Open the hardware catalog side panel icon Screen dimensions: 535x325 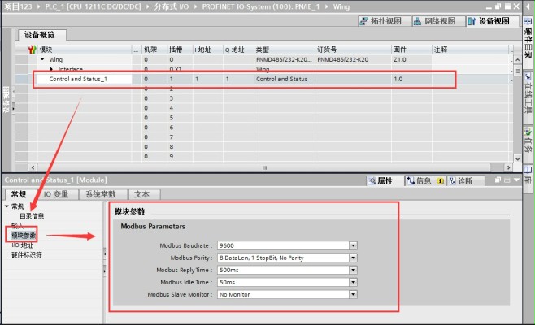pyautogui.click(x=528, y=21)
